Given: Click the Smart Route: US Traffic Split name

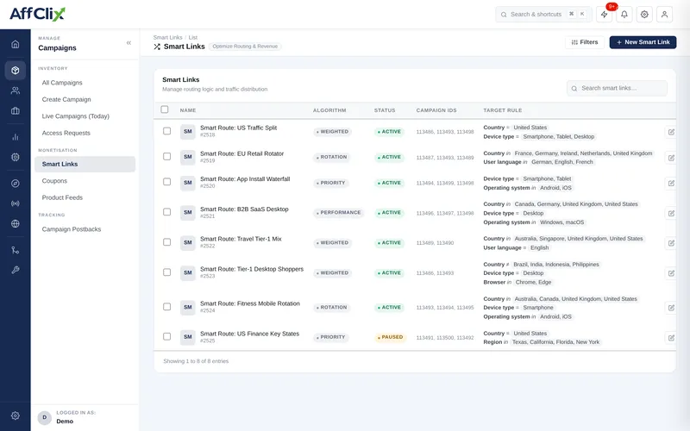Looking at the screenshot, I should [239, 128].
